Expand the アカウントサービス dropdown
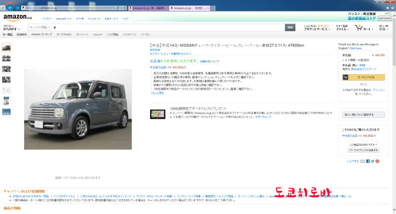The image size is (396, 214). 317,29
